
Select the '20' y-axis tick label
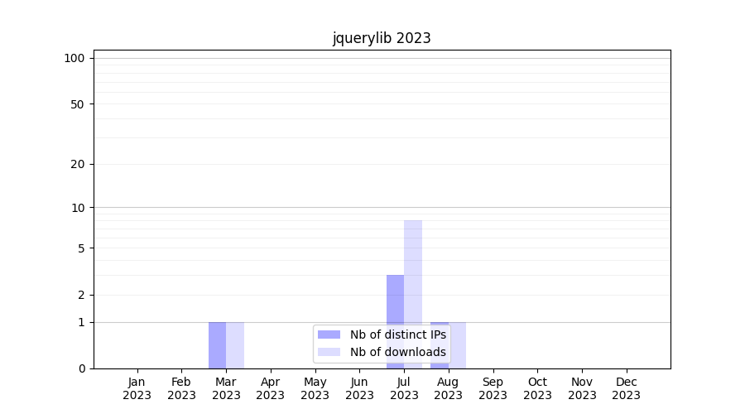tap(78, 164)
